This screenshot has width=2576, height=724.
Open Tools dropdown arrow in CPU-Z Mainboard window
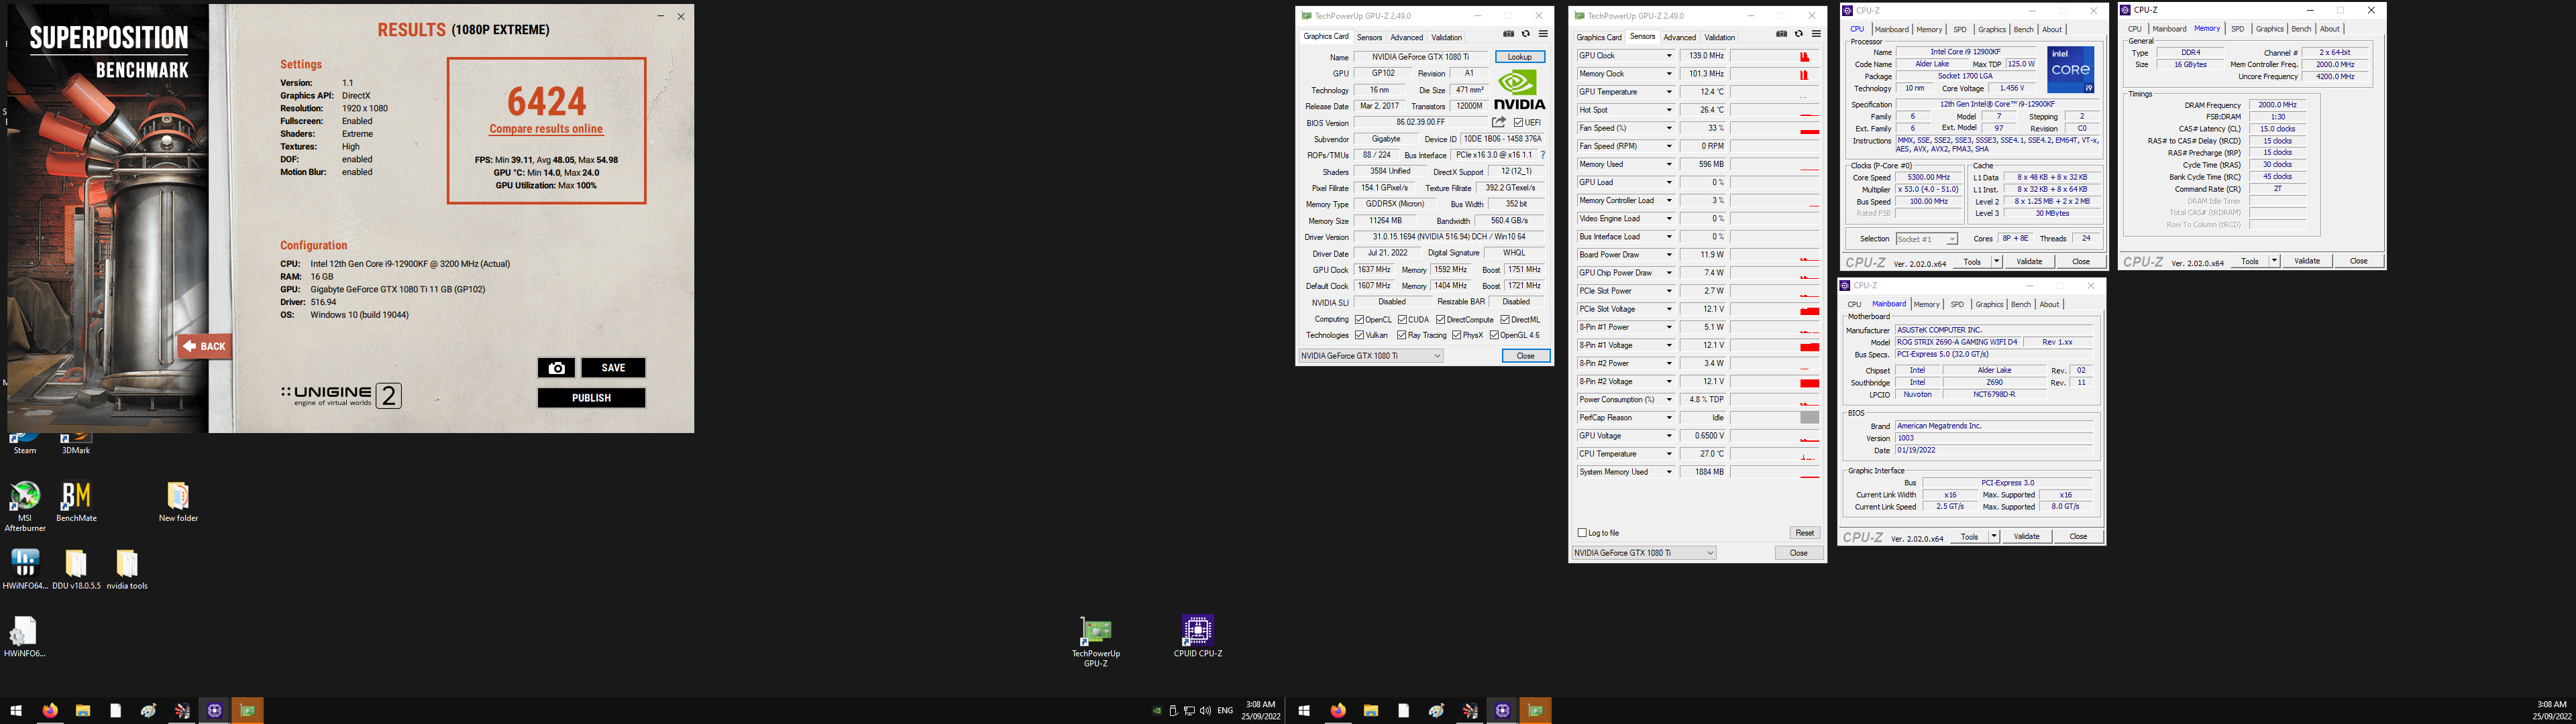(x=1993, y=537)
